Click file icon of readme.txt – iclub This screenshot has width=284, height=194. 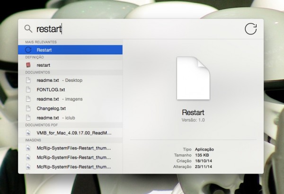click(x=28, y=118)
